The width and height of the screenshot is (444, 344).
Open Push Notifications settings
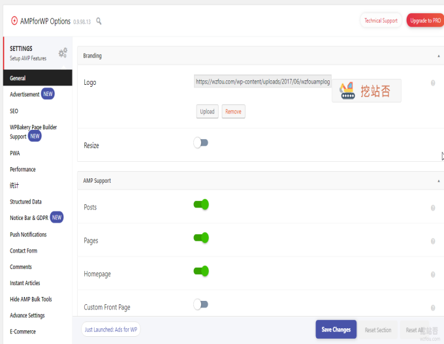click(28, 234)
